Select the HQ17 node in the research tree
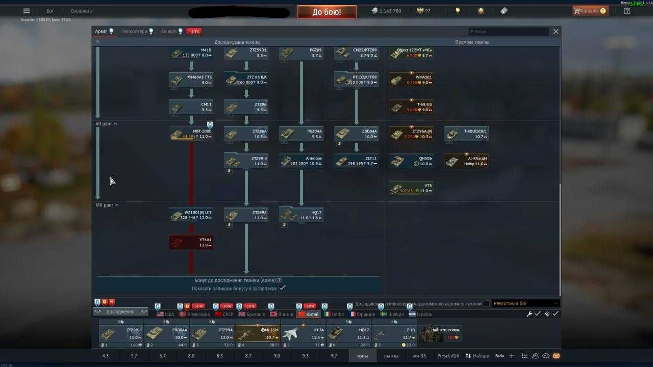This screenshot has height=367, width=653. coord(302,215)
